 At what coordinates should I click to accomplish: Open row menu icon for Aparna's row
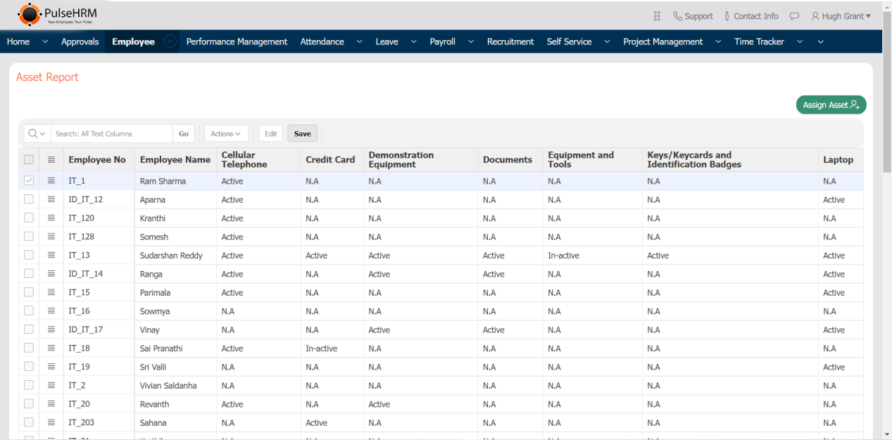pyautogui.click(x=51, y=200)
